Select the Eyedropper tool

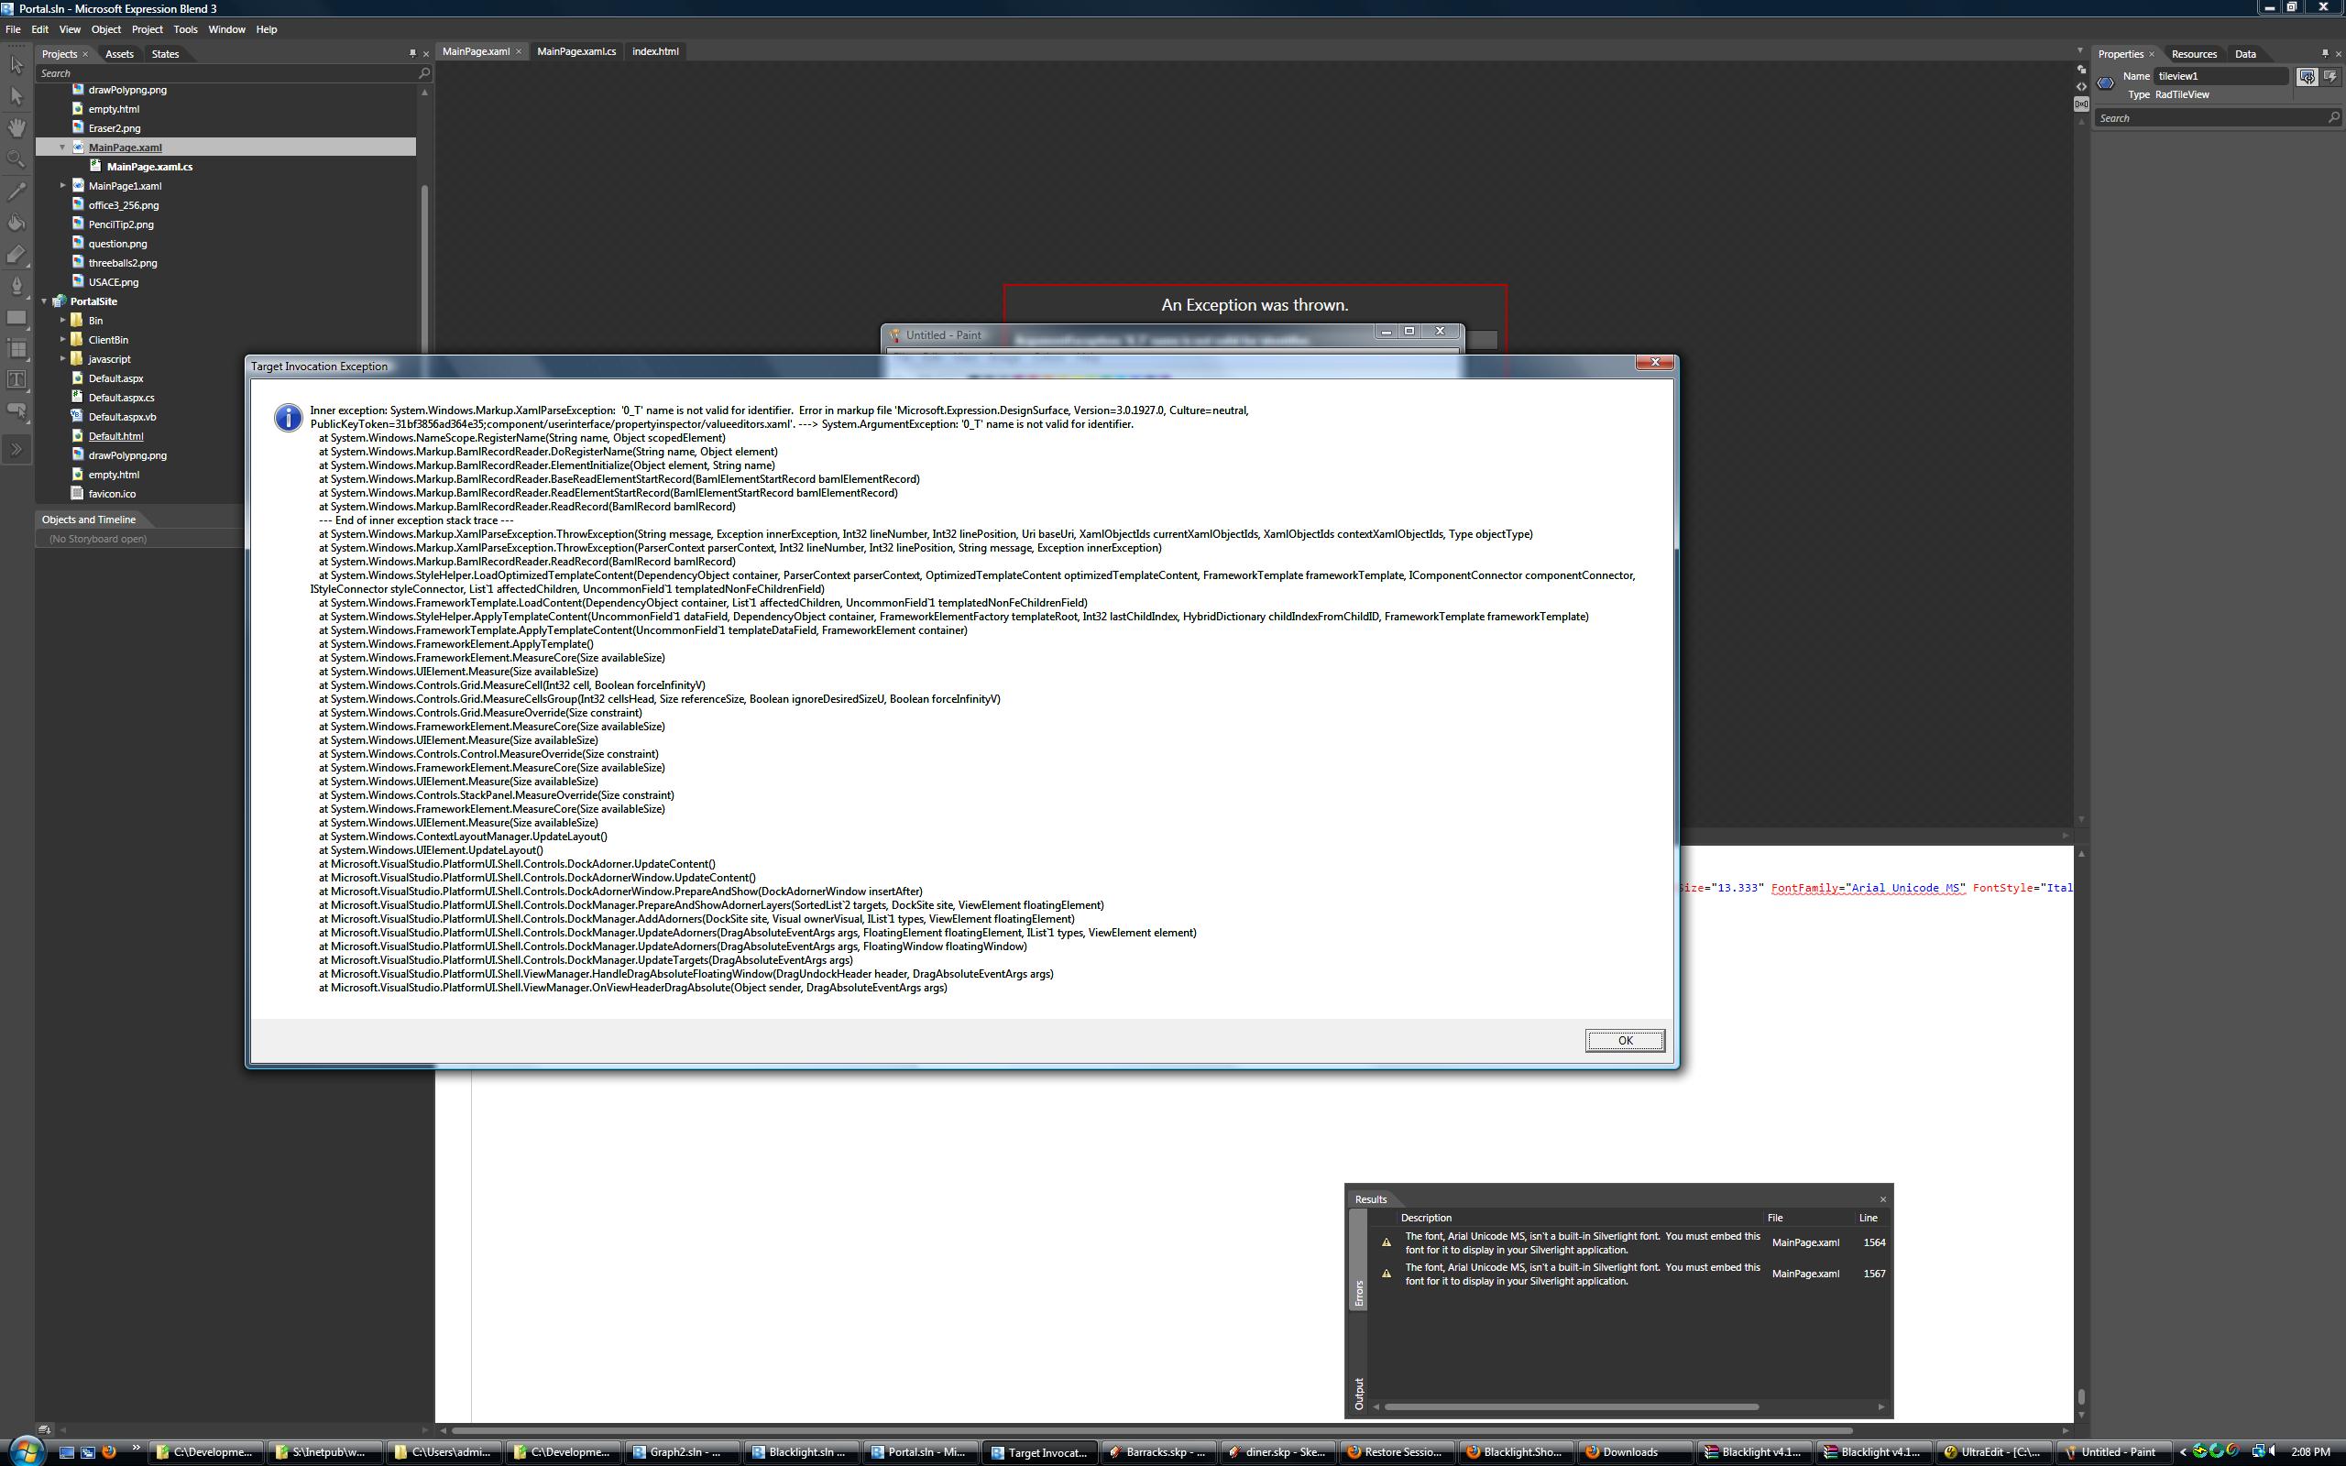[x=16, y=191]
